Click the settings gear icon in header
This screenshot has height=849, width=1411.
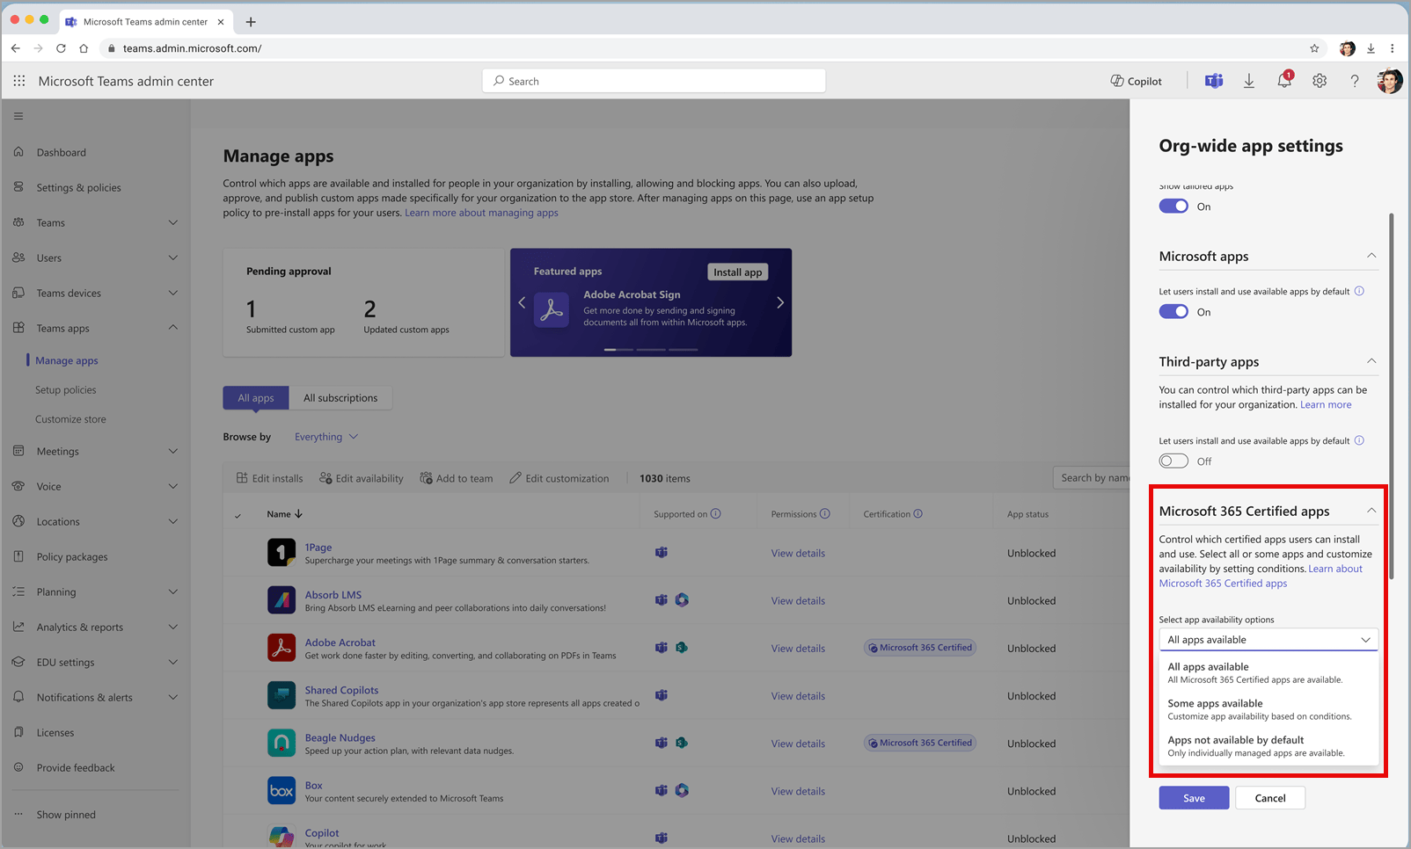pyautogui.click(x=1320, y=81)
